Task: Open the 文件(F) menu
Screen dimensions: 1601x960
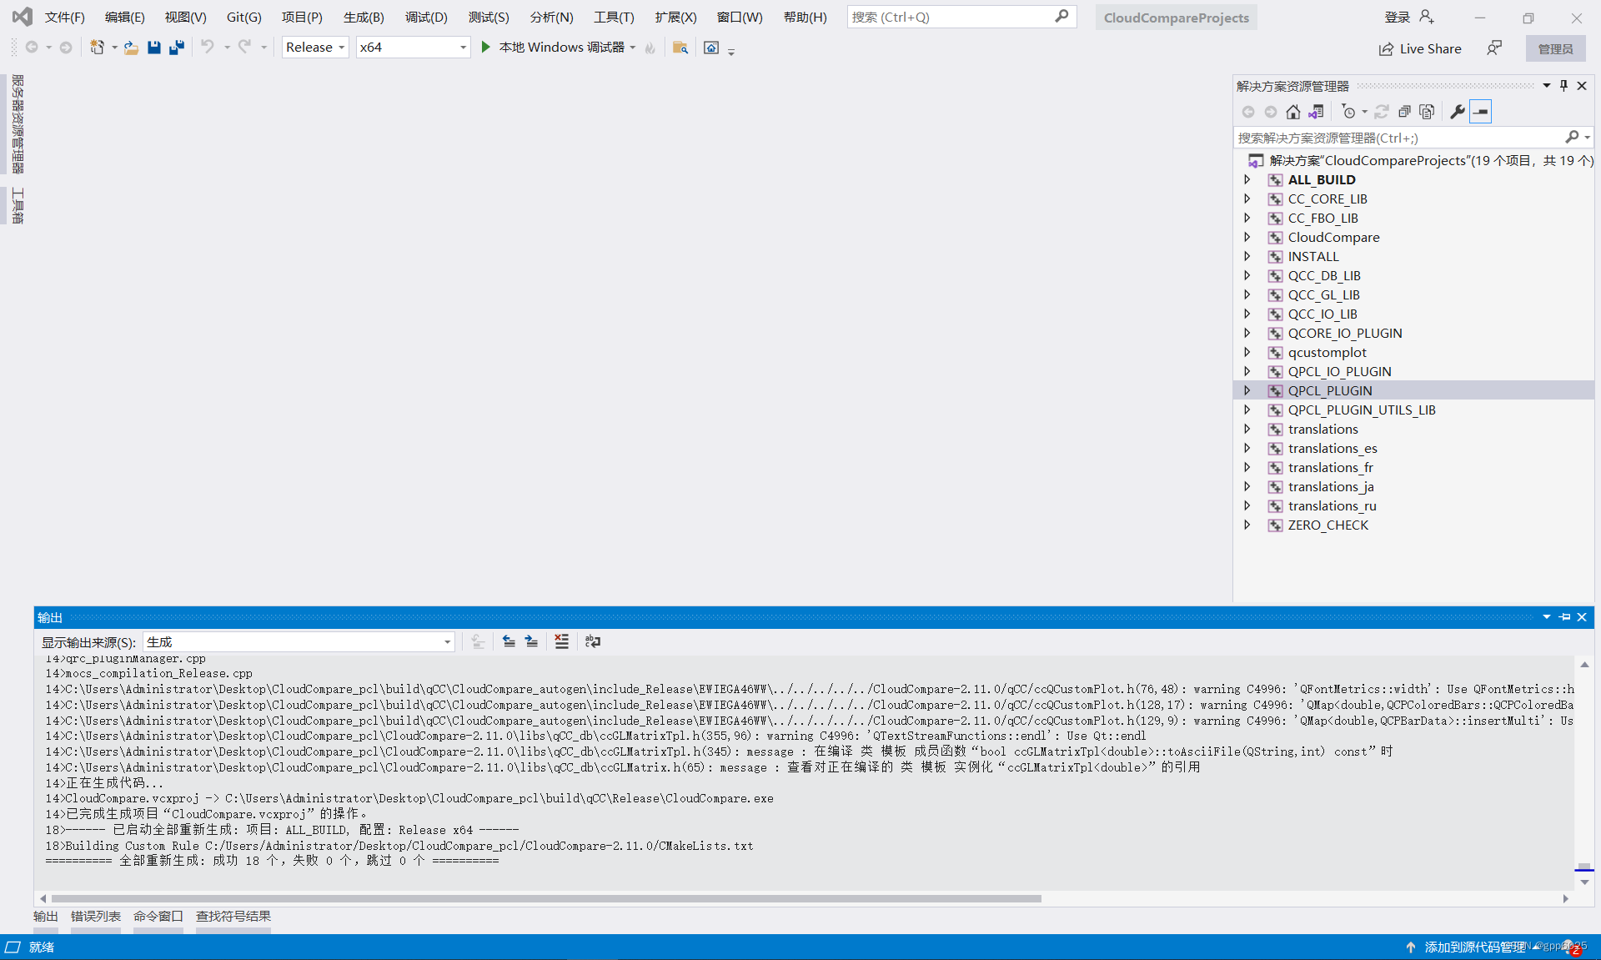Action: coord(64,17)
